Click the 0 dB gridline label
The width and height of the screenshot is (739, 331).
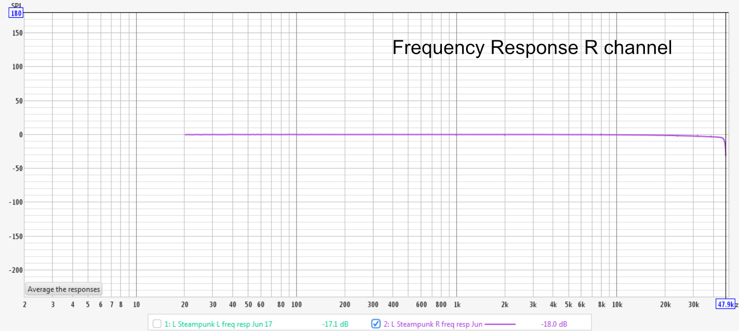point(21,134)
